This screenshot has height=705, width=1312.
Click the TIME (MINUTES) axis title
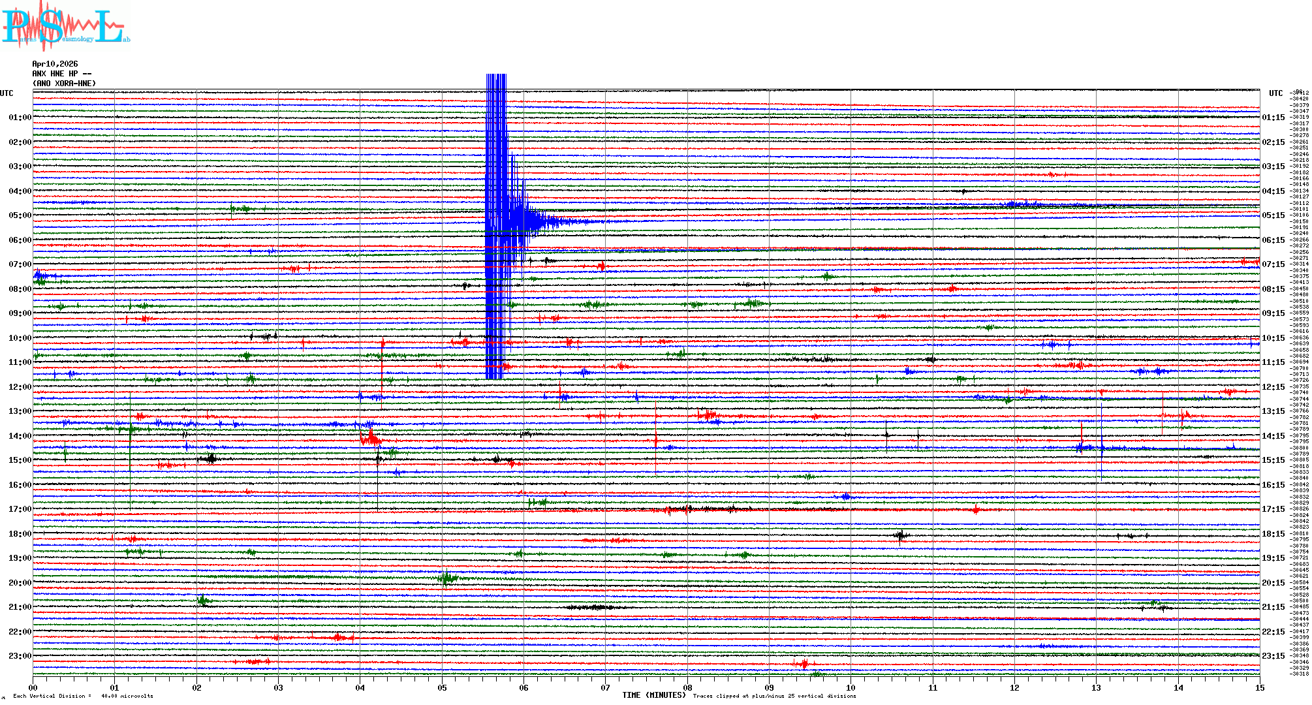coord(653,695)
